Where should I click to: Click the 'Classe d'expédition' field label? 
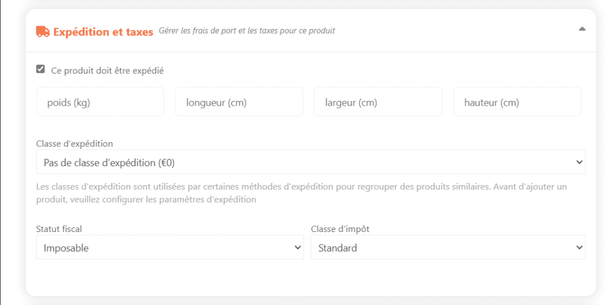74,144
